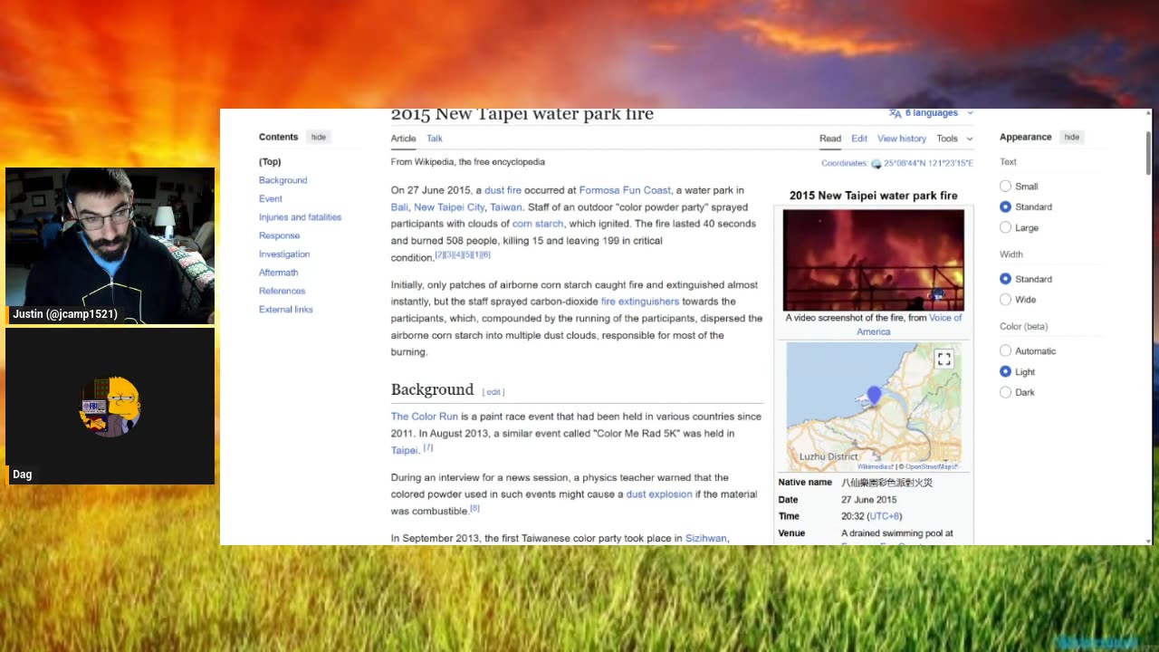1159x652 pixels.
Task: Open the Taiwan link
Action: click(506, 207)
